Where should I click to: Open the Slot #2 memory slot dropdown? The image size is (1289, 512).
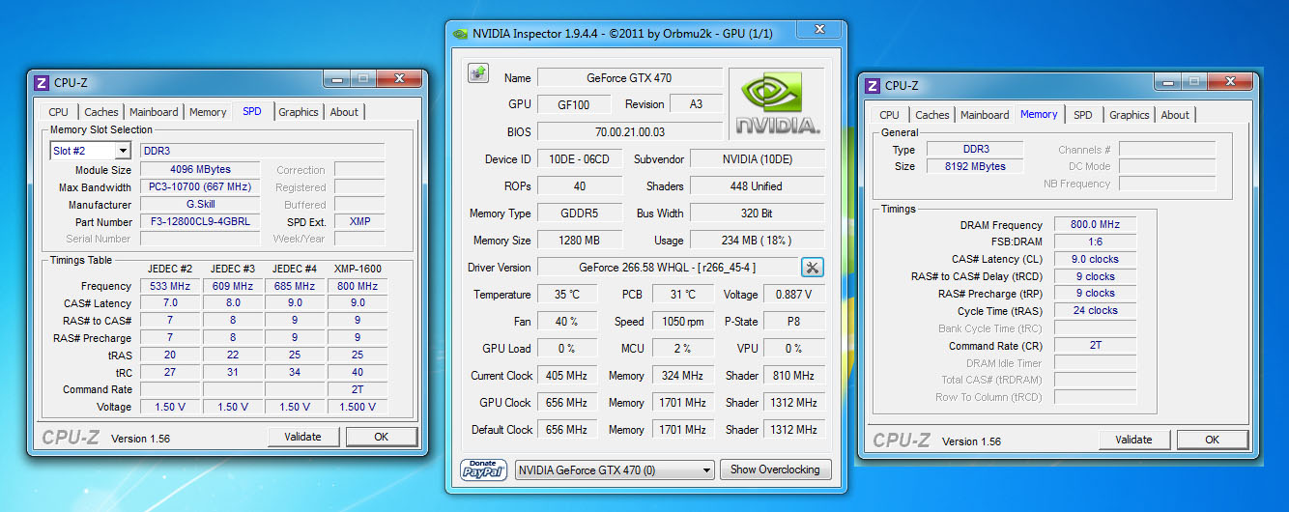[x=91, y=151]
